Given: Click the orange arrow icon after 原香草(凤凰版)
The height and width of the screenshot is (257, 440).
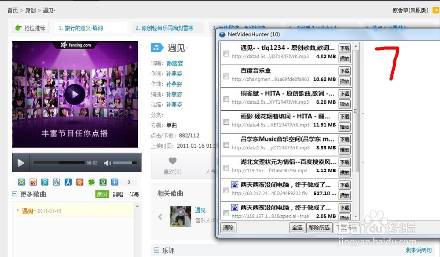Looking at the screenshot, I should [436, 11].
